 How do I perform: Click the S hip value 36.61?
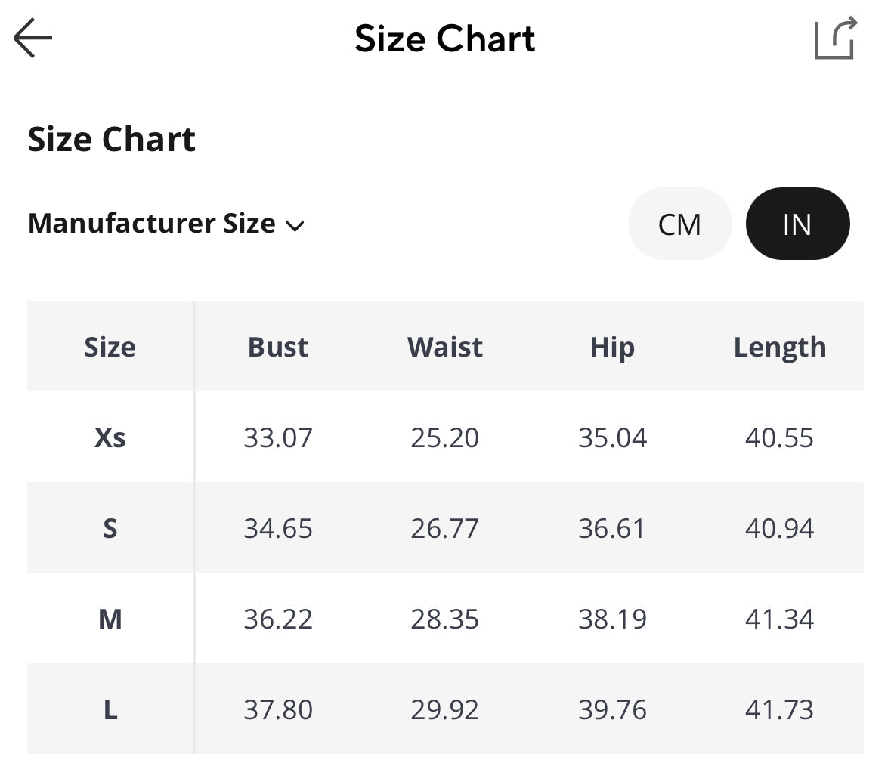pyautogui.click(x=612, y=528)
